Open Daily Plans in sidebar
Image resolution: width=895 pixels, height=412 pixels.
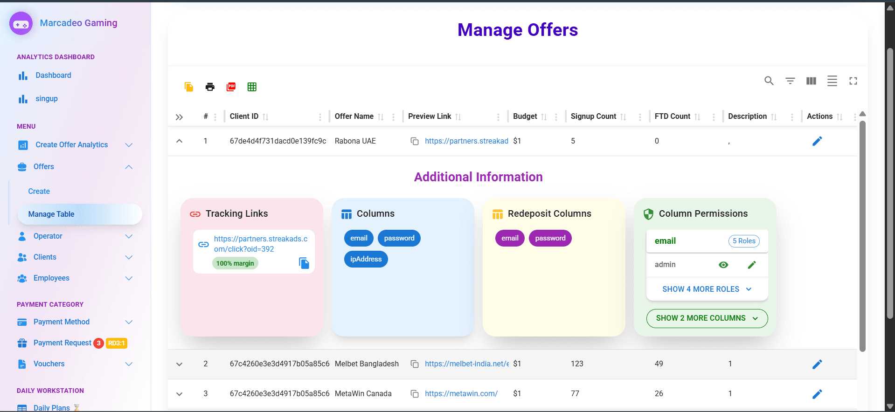tap(51, 408)
